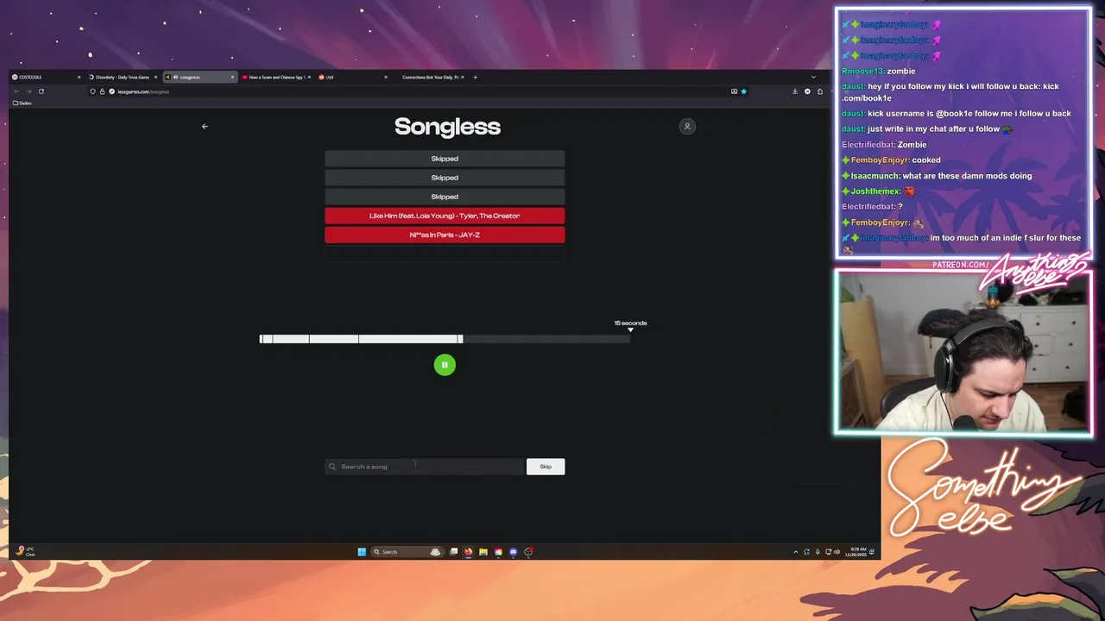Pause the song with the green button

(445, 365)
